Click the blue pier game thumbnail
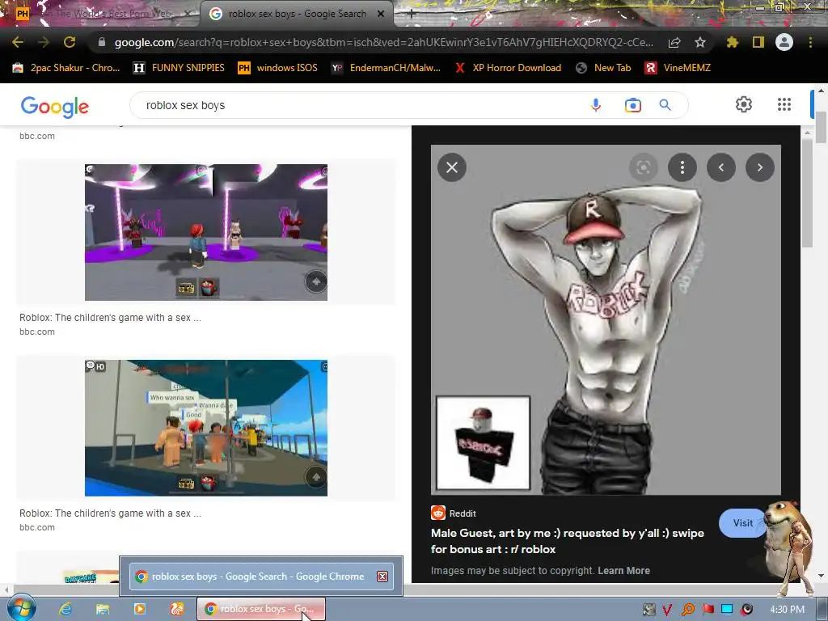The height and width of the screenshot is (621, 828). tap(206, 428)
